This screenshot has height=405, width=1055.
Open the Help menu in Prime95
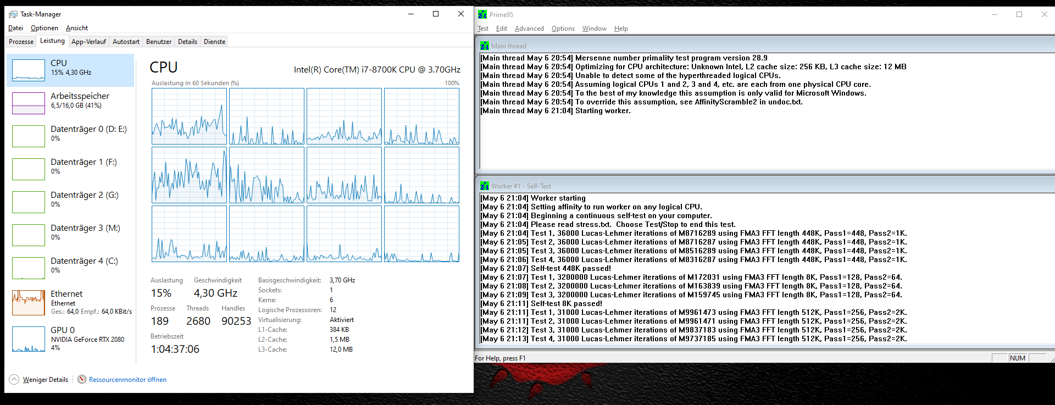pos(621,29)
